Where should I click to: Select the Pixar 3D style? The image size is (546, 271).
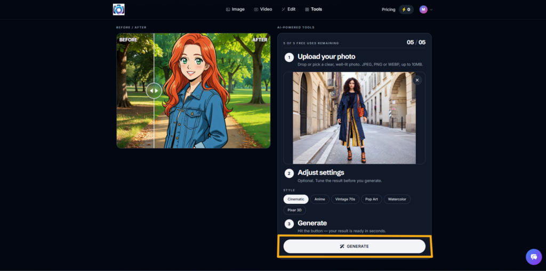[x=294, y=210]
